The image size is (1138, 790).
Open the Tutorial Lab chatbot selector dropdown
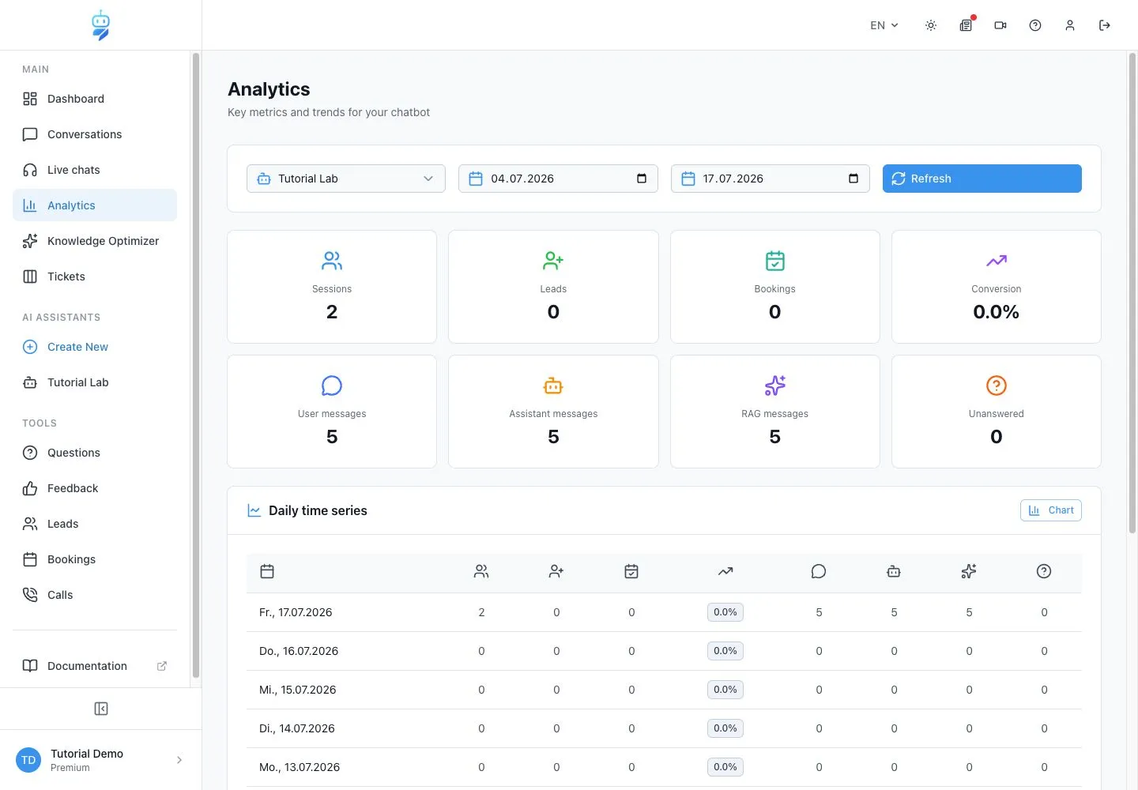coord(346,179)
